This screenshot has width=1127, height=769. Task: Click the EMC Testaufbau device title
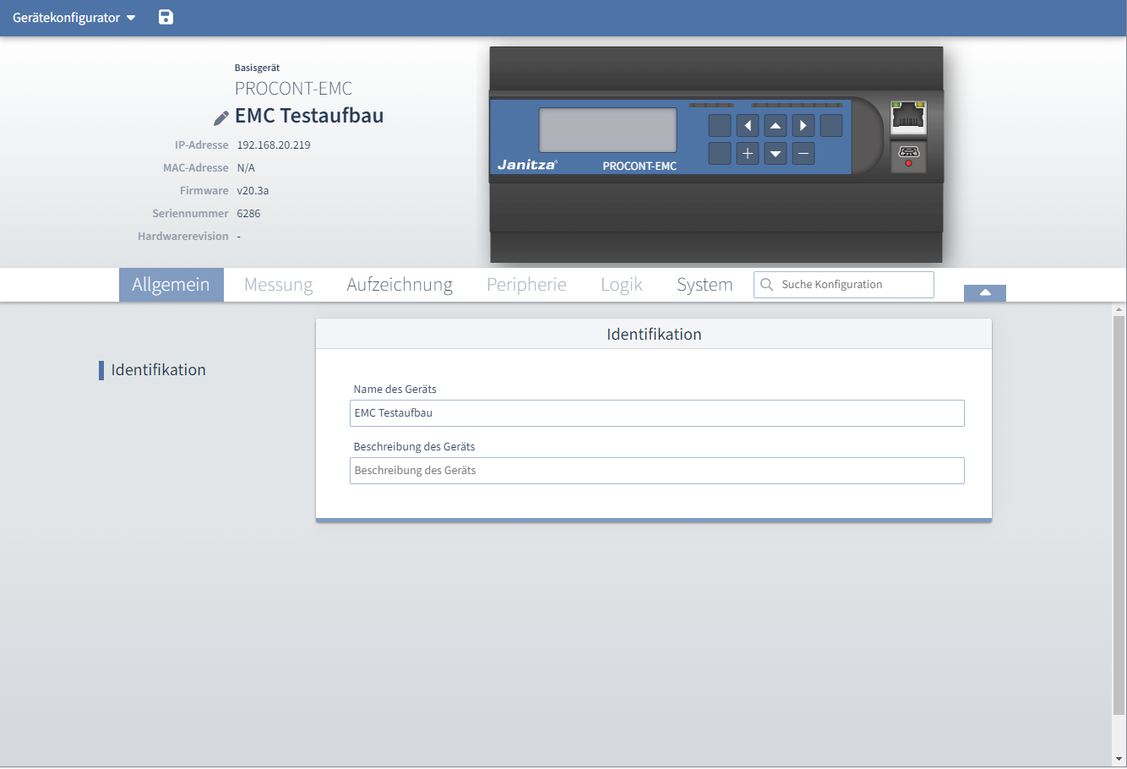tap(309, 116)
